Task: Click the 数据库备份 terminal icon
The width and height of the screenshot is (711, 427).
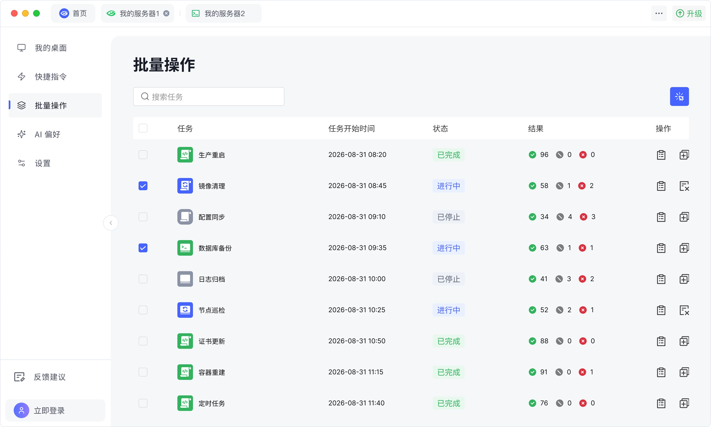Action: (x=185, y=248)
